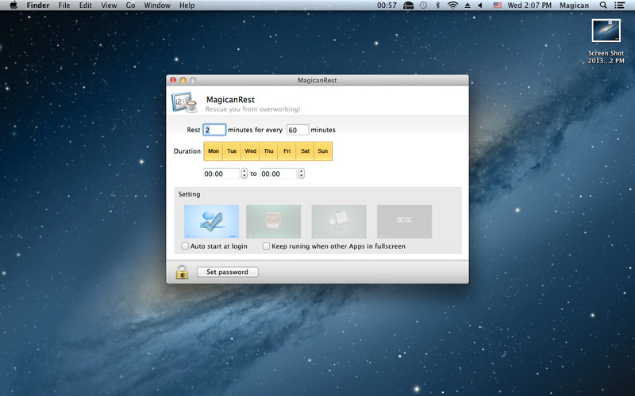This screenshot has height=396, width=635.
Task: Select the blue checkmark theme thumbnail
Action: click(x=211, y=222)
